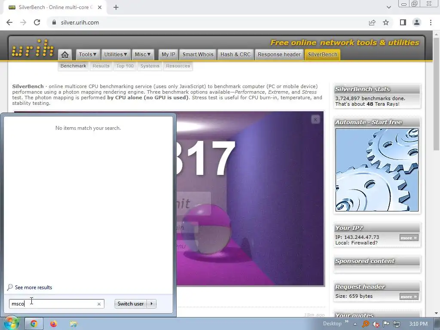Close the benchmark render overlay
Screen dimensions: 440x330
point(315,119)
